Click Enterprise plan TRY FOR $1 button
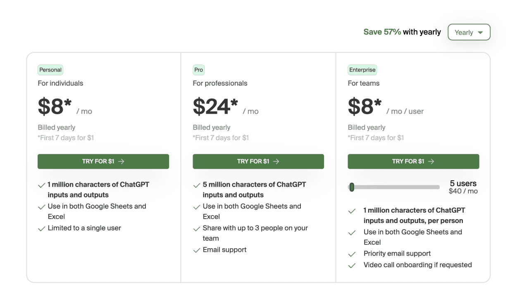 pyautogui.click(x=413, y=161)
